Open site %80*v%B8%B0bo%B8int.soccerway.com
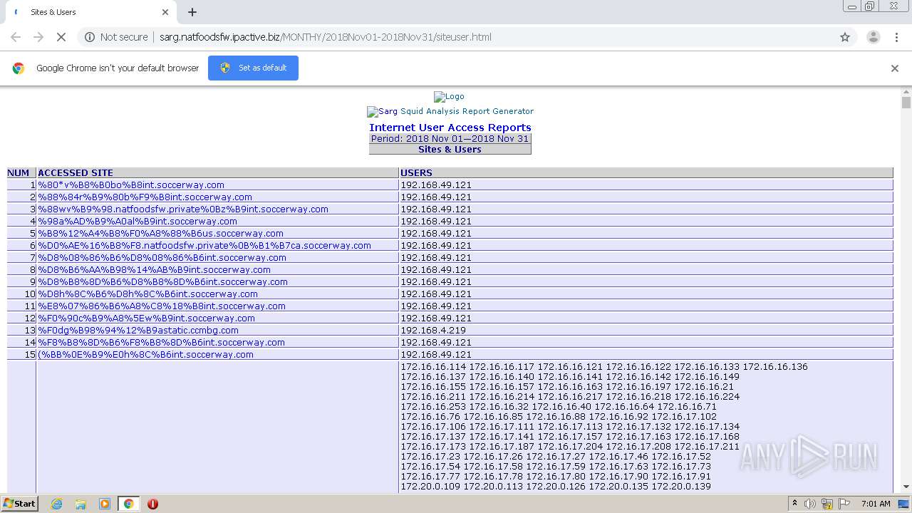 point(131,185)
